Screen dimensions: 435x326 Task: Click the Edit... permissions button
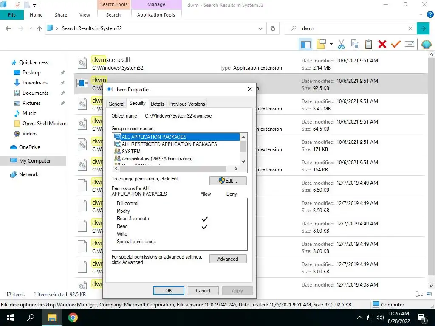228,181
